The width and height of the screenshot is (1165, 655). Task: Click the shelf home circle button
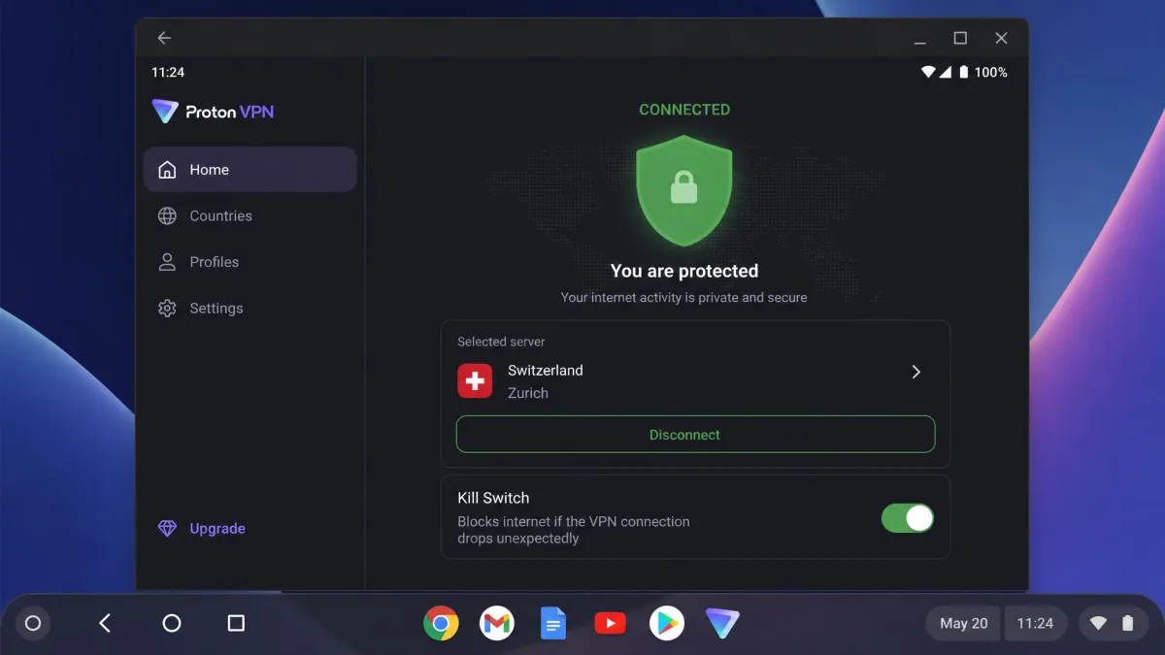172,623
